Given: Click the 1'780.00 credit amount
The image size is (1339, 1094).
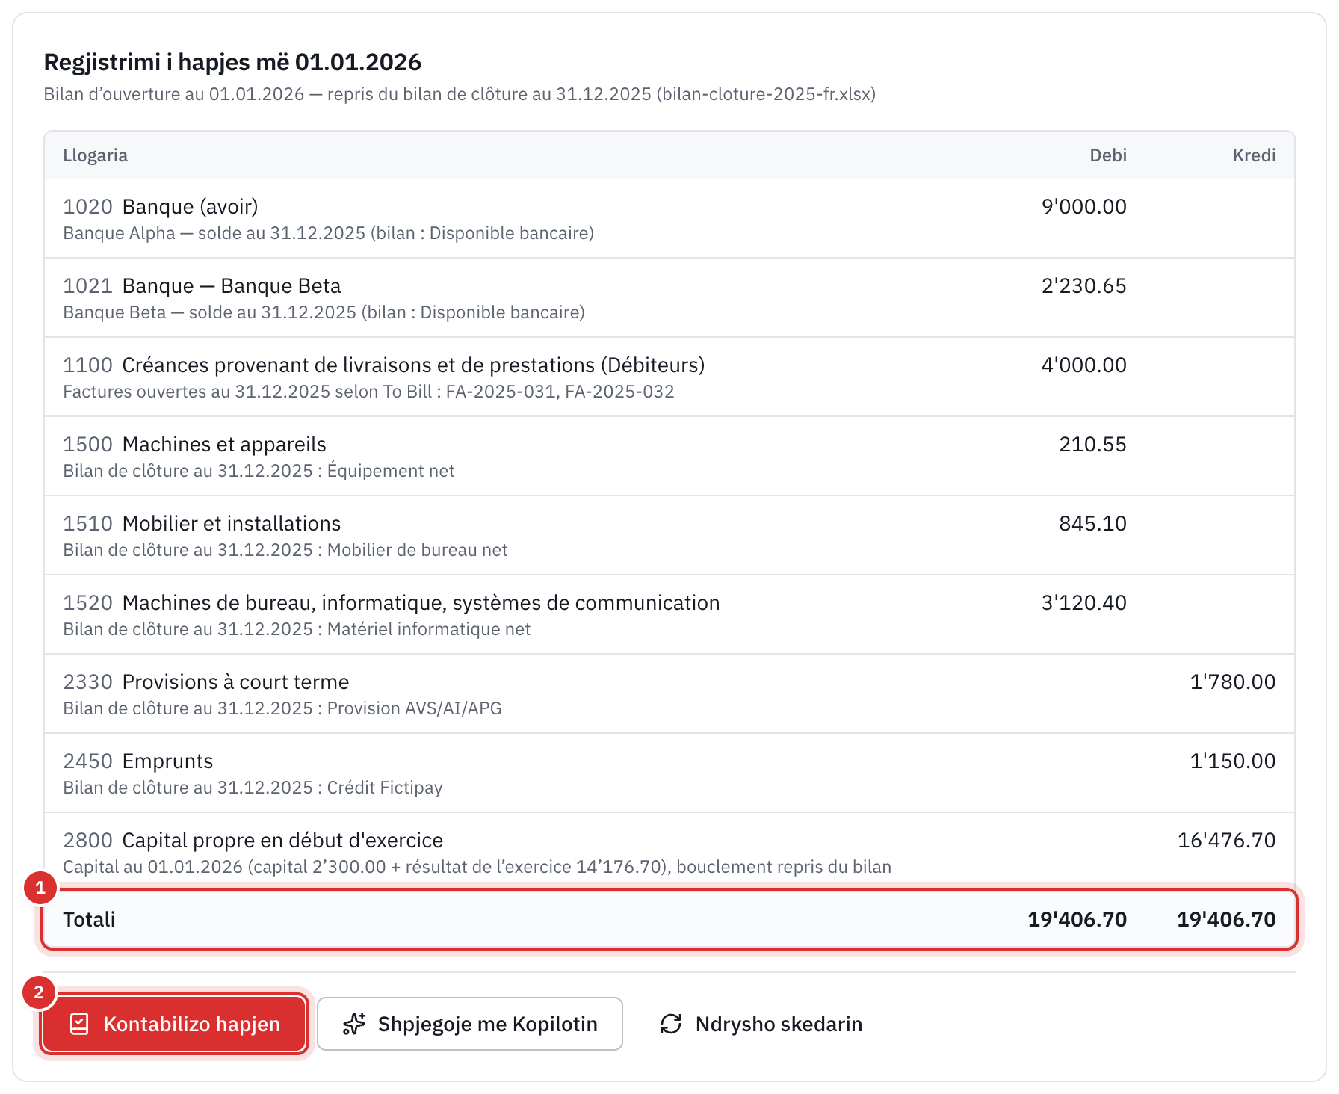Looking at the screenshot, I should [x=1233, y=682].
